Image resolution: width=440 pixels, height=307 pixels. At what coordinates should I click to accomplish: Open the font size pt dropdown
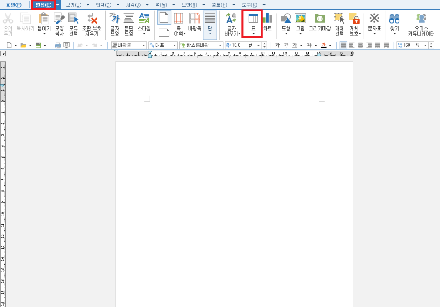[258, 45]
